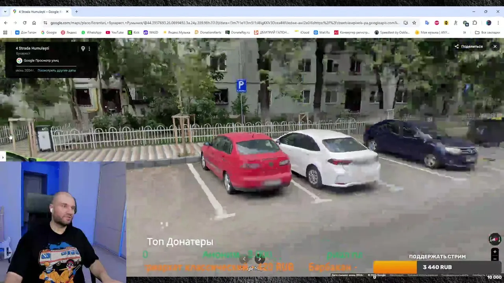Open the WhatsApp bookmark
Screen dimensions: 504x283
[91, 32]
